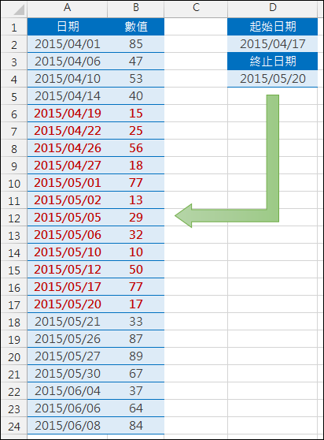This screenshot has height=440, width=324.
Task: Click the 數值 header cell
Action: [136, 27]
